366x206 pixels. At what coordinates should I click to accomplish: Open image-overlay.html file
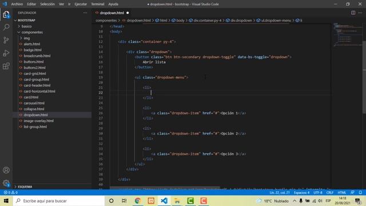click(38, 121)
